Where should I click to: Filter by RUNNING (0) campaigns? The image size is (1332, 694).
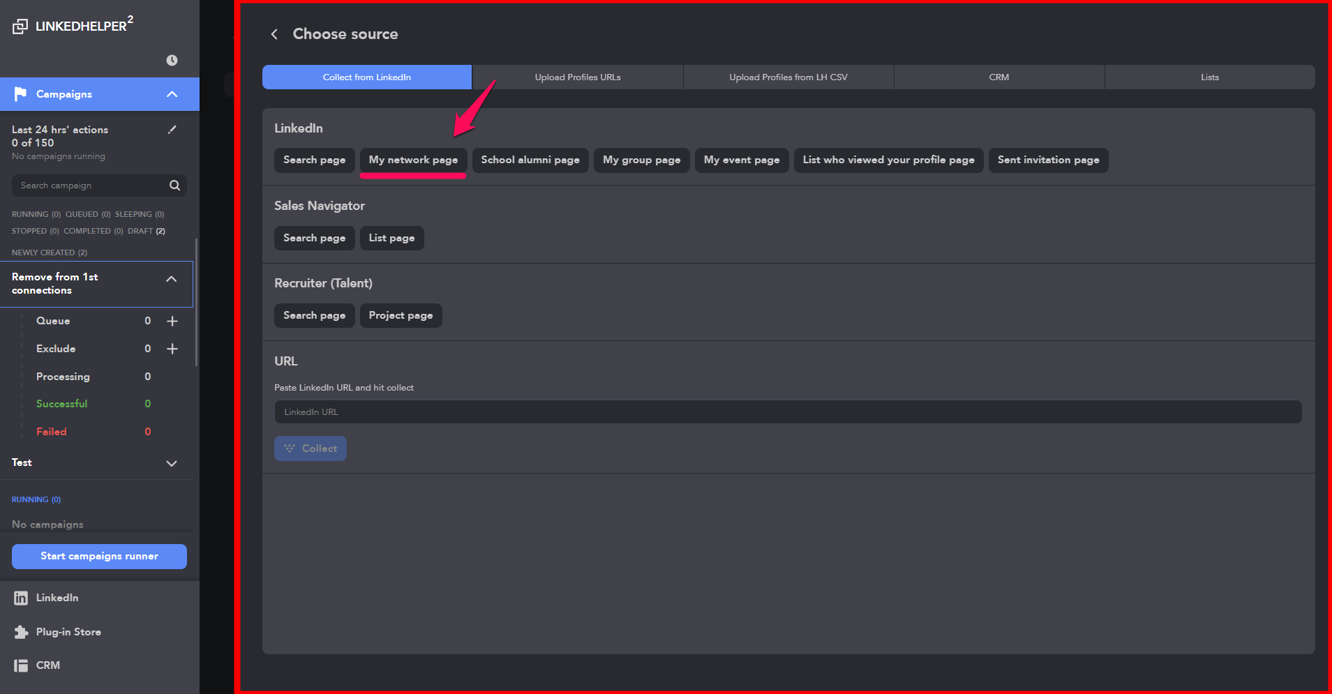(36, 214)
